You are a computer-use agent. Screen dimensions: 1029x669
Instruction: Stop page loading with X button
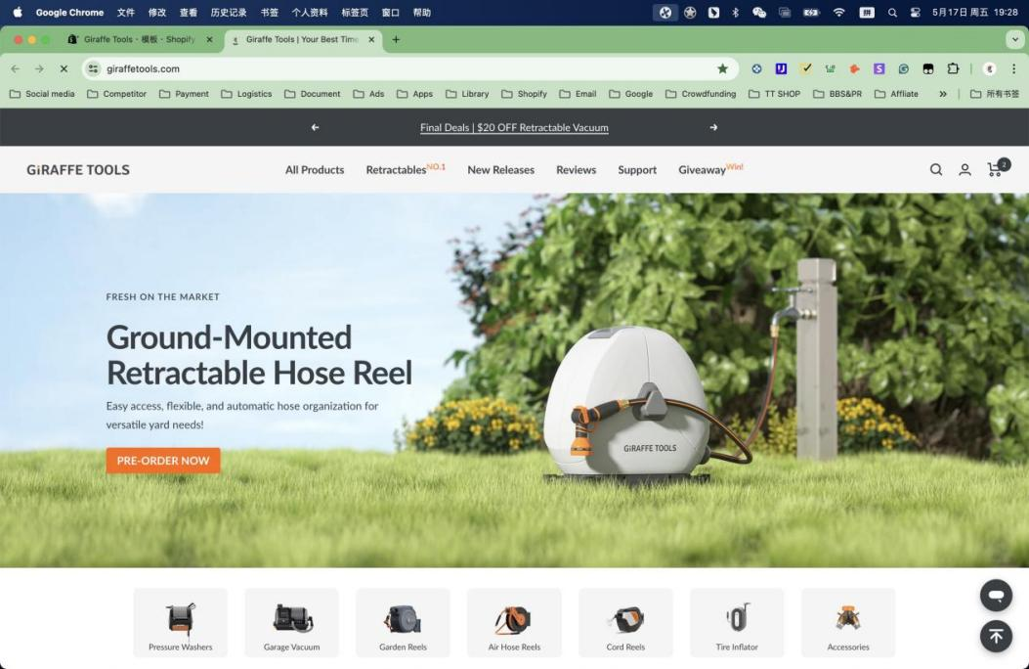[x=64, y=68]
